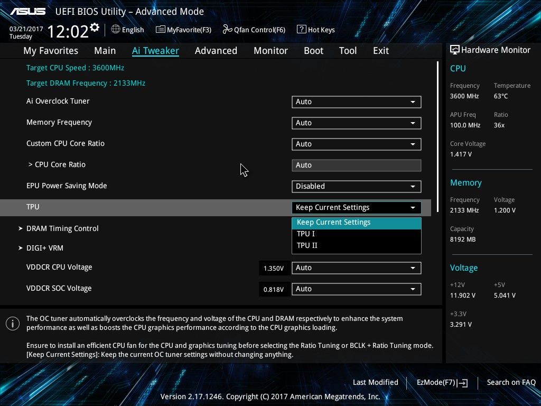541x406 pixels.
Task: Select the TPU row label
Action: [x=33, y=207]
